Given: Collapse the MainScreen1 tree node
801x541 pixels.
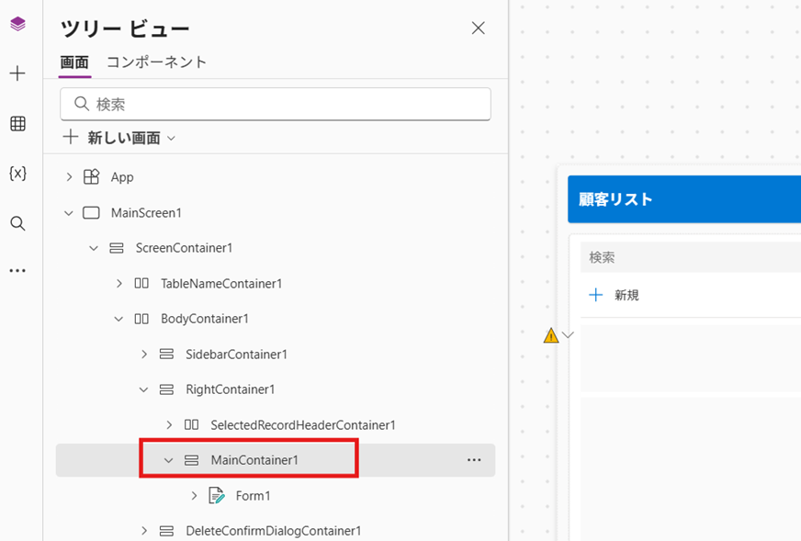Looking at the screenshot, I should [69, 213].
